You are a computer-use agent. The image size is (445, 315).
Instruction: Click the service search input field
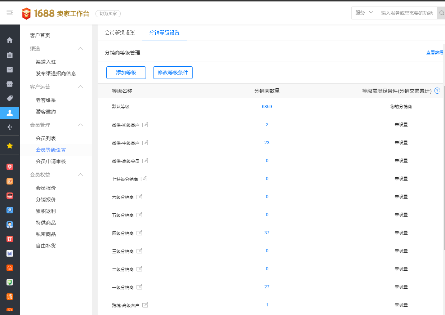406,13
